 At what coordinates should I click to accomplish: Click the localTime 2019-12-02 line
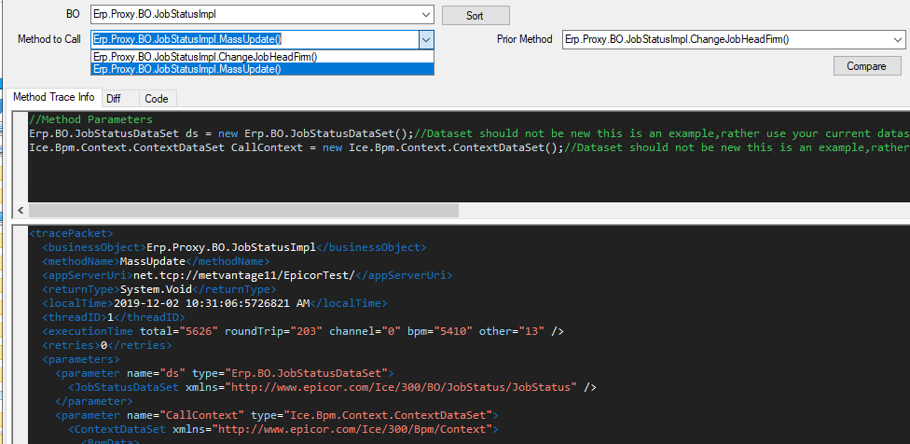coord(214,303)
